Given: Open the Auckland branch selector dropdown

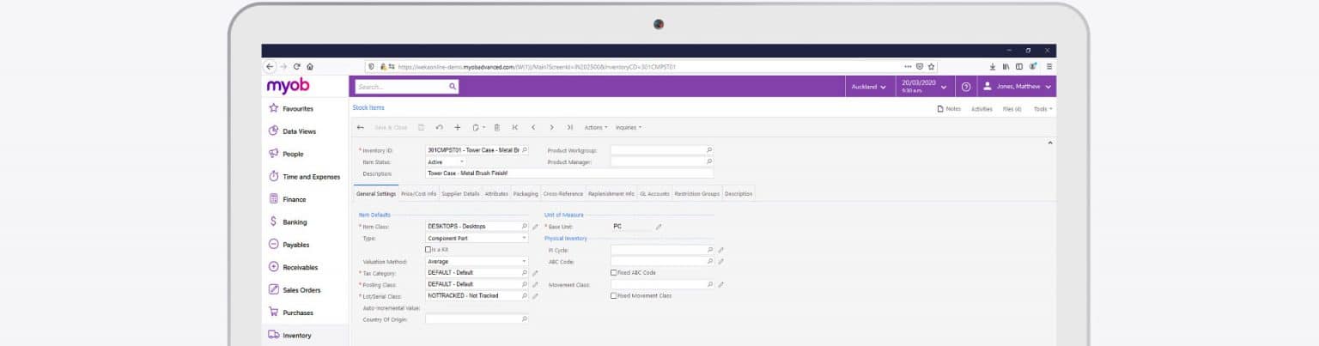Looking at the screenshot, I should 868,87.
